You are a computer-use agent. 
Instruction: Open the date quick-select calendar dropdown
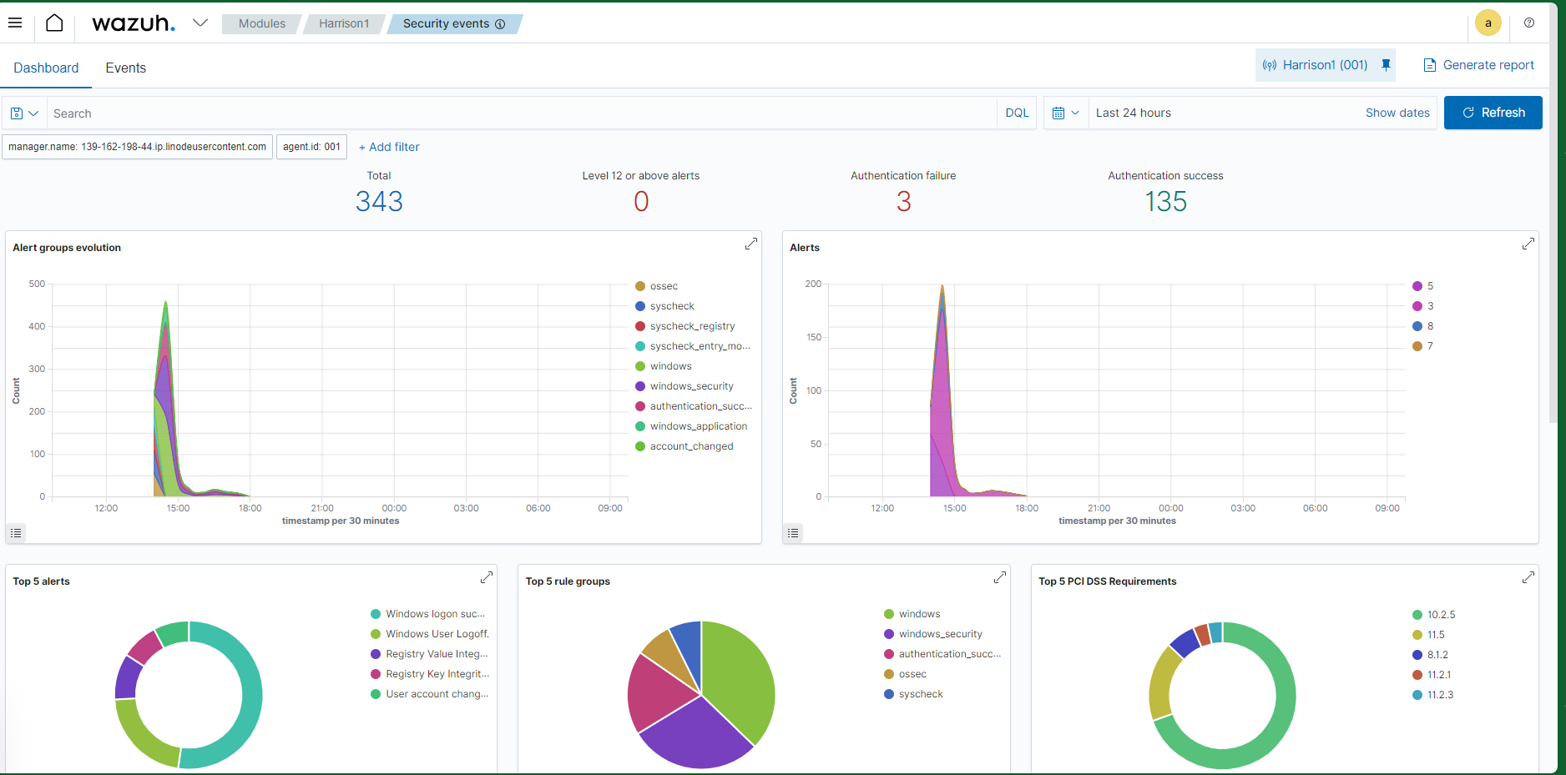pyautogui.click(x=1066, y=113)
